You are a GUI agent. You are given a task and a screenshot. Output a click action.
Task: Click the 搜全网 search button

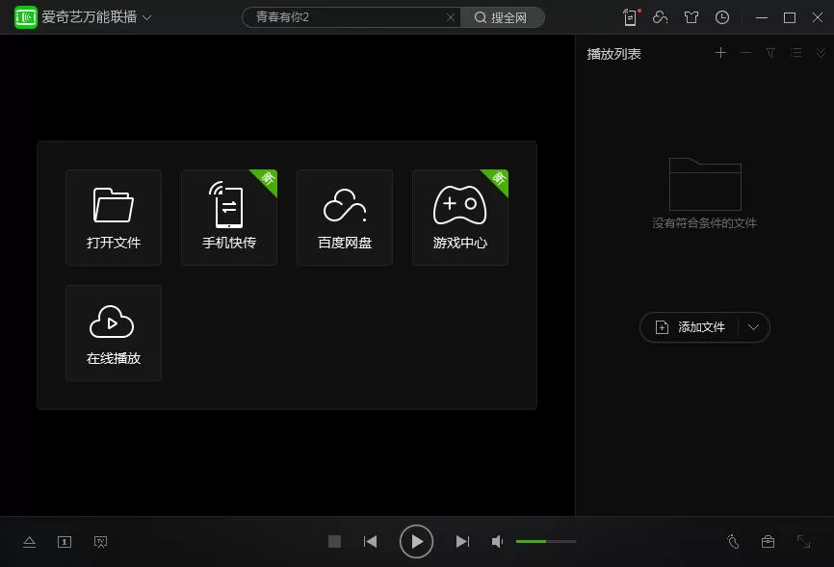502,17
